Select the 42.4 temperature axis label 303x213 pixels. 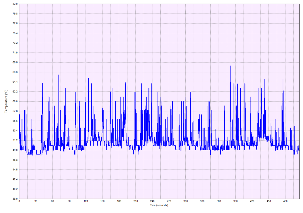click(x=15, y=179)
